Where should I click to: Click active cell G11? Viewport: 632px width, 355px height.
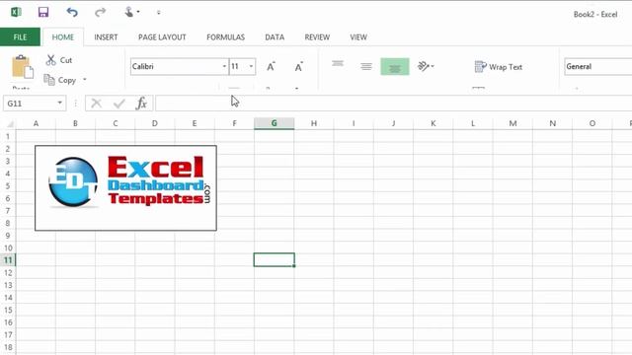pyautogui.click(x=275, y=260)
